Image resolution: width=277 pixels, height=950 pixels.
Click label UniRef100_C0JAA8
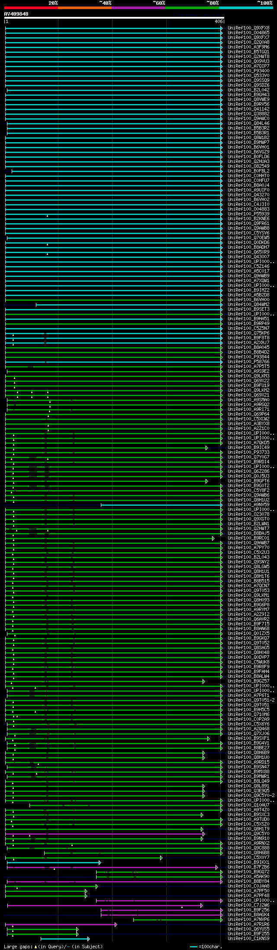tap(248, 886)
